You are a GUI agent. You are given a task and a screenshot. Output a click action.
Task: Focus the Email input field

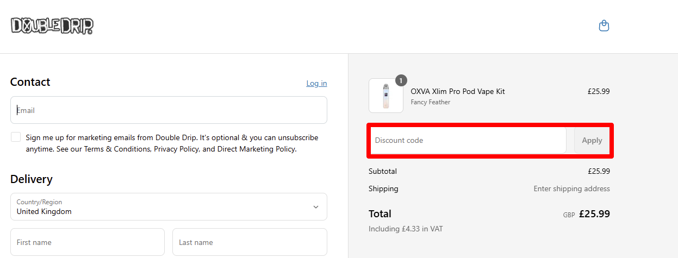coord(169,110)
